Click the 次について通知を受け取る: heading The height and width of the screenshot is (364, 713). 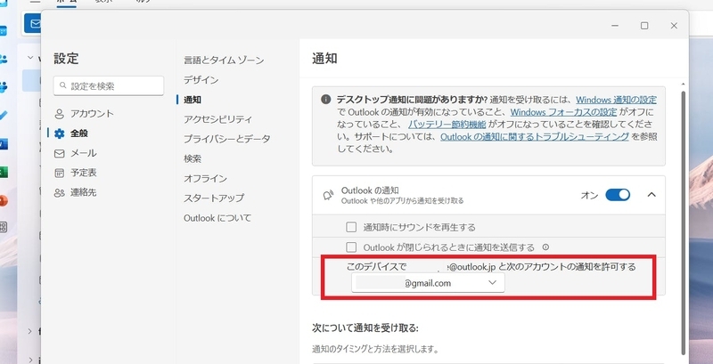pos(365,328)
